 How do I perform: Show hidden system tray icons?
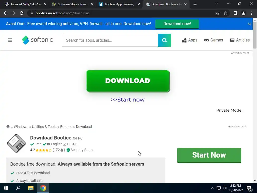[x=212, y=188]
